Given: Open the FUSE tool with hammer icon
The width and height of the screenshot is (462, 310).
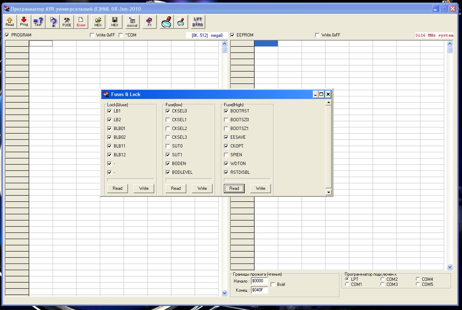Looking at the screenshot, I should coord(67,22).
